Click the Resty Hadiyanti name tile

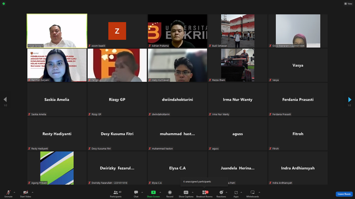[57, 134]
